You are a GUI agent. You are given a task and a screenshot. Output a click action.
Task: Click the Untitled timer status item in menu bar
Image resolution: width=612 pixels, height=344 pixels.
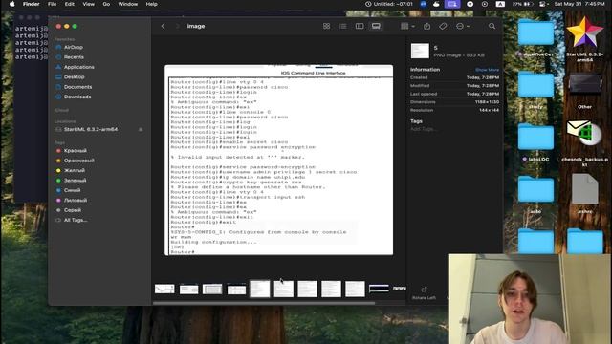[389, 4]
